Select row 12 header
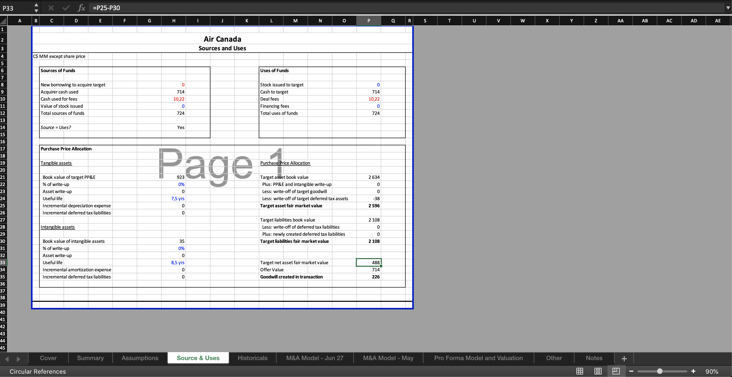Image resolution: width=732 pixels, height=377 pixels. tap(3, 113)
